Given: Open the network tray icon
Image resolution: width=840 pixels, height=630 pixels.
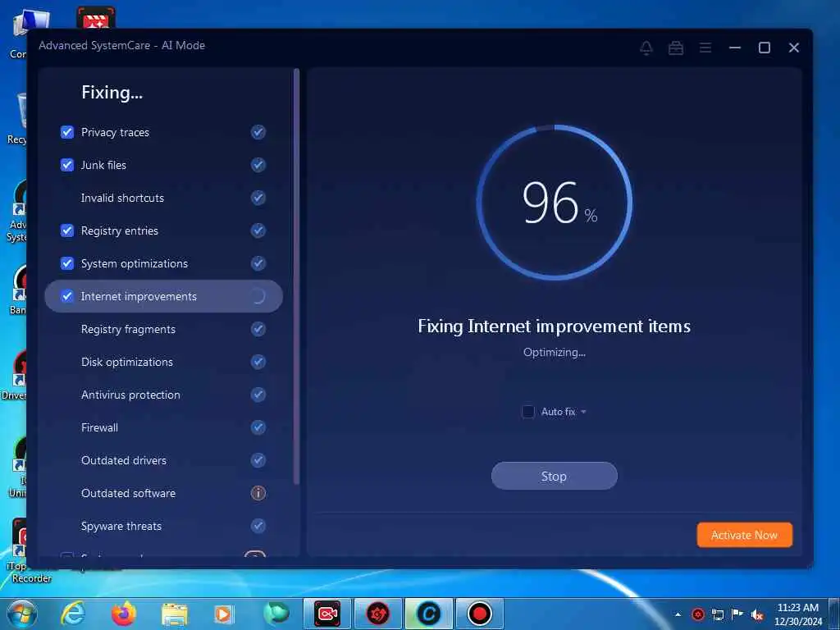Looking at the screenshot, I should pos(717,614).
